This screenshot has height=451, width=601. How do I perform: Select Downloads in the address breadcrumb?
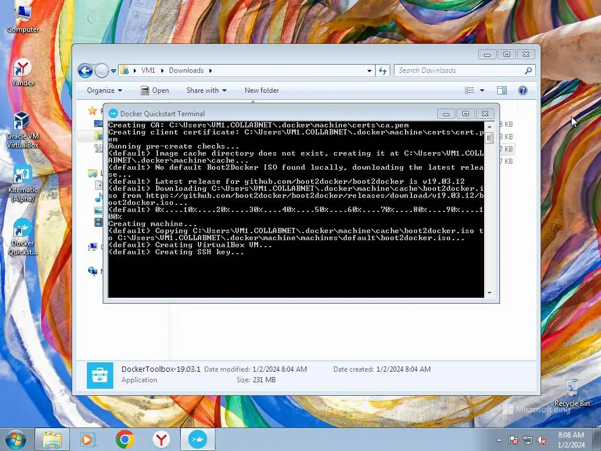[186, 70]
